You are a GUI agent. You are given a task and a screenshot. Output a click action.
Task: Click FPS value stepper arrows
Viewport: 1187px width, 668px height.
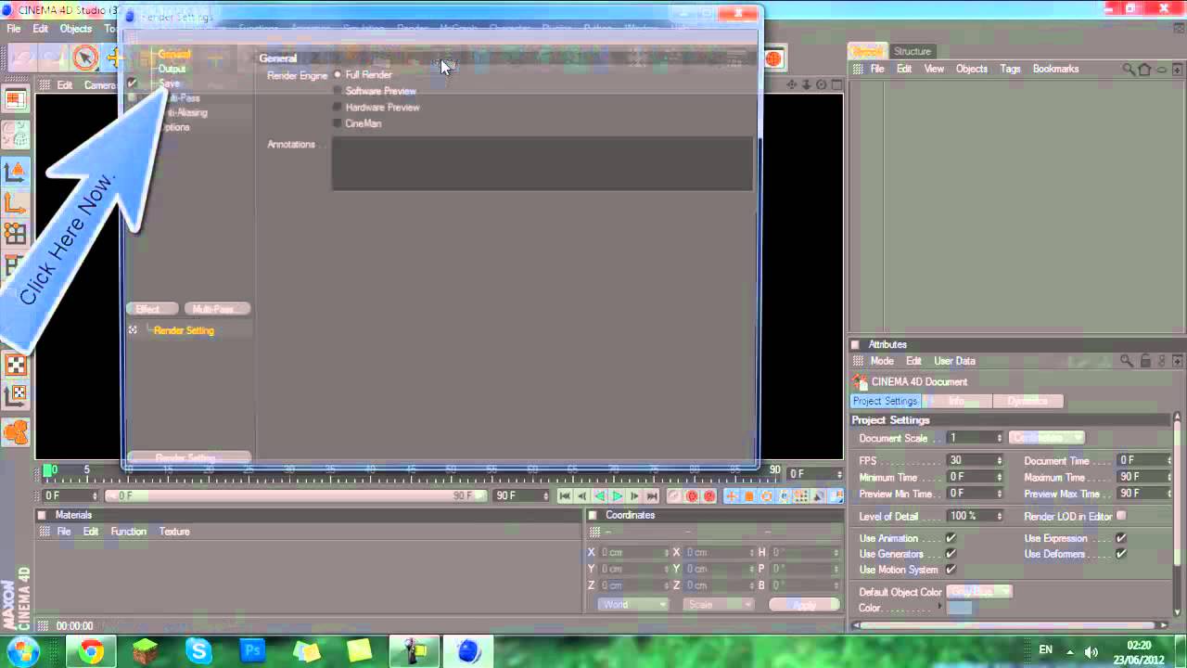pos(999,460)
